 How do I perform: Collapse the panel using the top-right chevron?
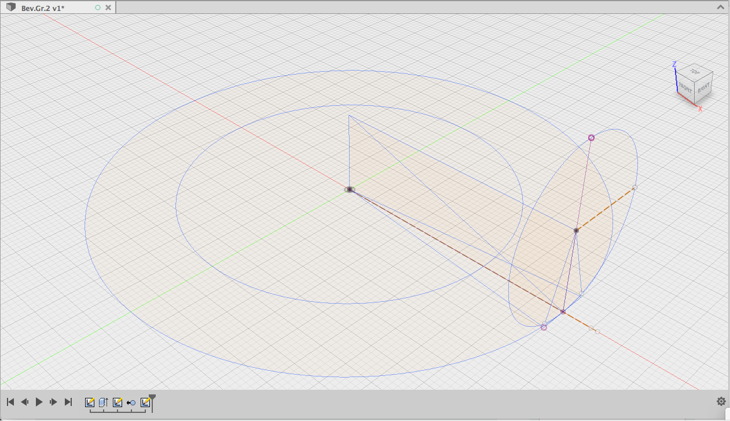(722, 6)
